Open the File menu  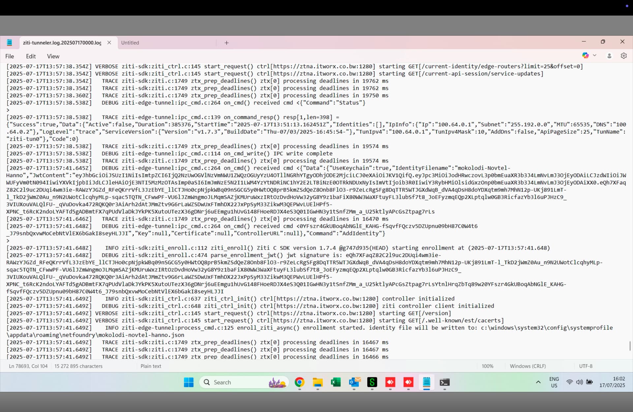click(10, 56)
